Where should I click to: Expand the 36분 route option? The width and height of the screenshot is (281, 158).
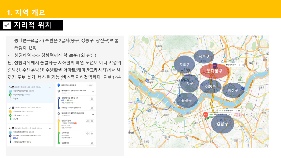click(x=50, y=87)
